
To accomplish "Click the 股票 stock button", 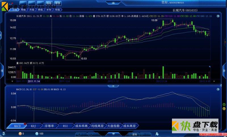I will (x=58, y=3).
